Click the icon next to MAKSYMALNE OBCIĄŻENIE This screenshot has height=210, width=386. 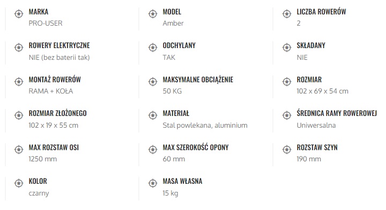click(153, 82)
